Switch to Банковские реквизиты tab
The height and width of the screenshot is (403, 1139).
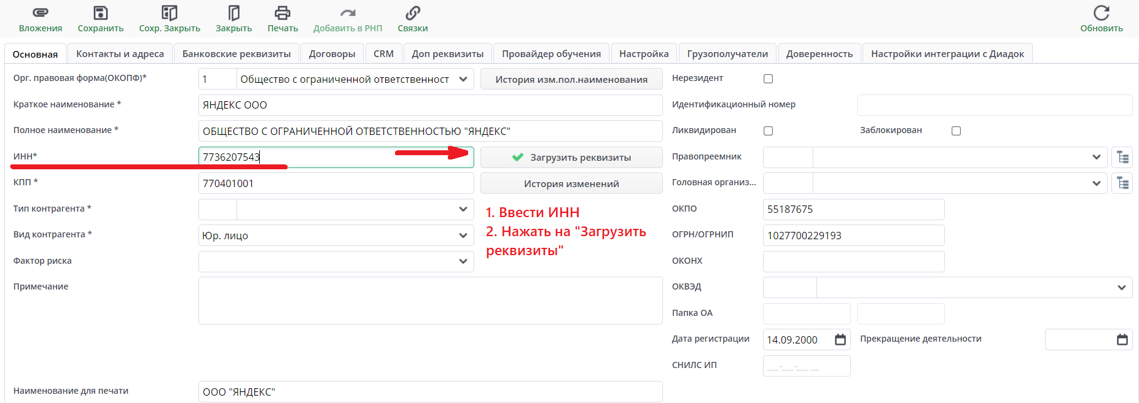pos(237,54)
